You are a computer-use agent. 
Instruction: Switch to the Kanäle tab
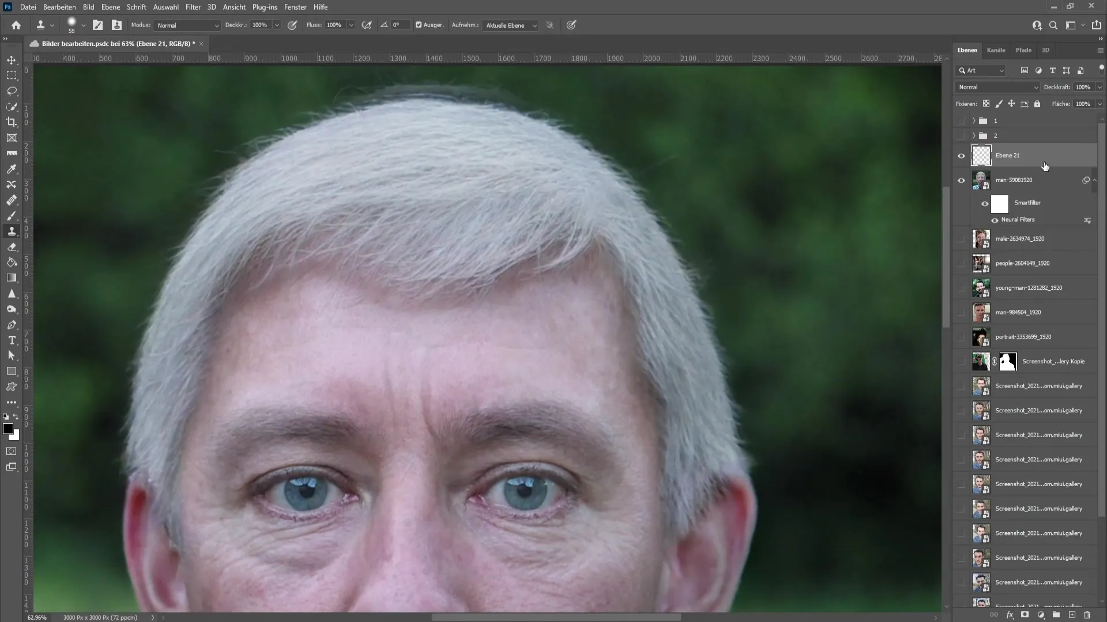996,50
